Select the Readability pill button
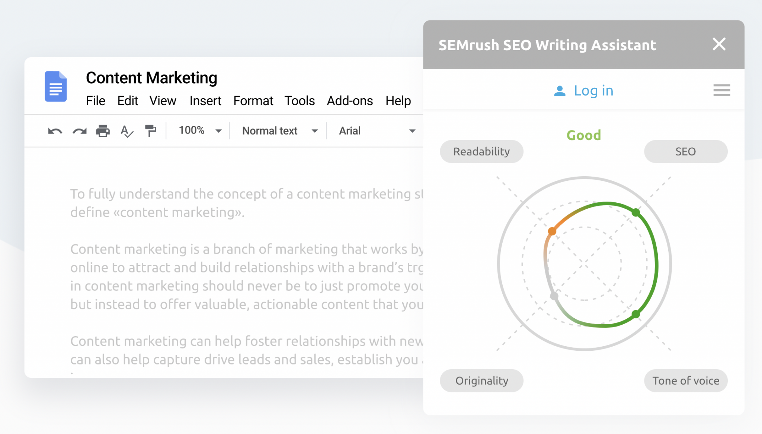This screenshot has height=434, width=762. [x=481, y=152]
